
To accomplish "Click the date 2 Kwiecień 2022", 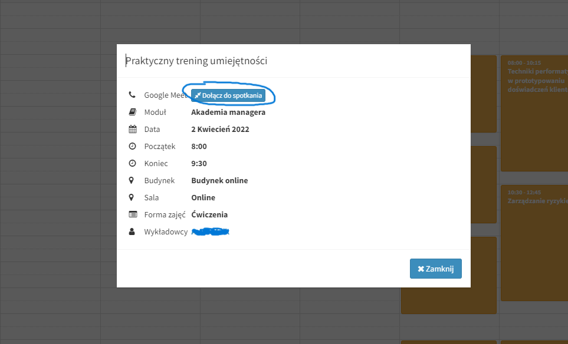I will point(220,129).
